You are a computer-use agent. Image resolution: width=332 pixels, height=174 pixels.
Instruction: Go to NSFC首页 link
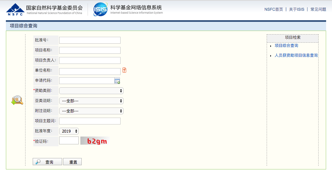[274, 9]
